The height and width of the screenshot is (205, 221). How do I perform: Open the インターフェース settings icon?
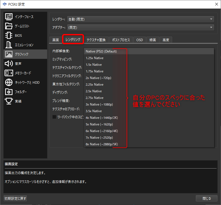tap(9, 17)
